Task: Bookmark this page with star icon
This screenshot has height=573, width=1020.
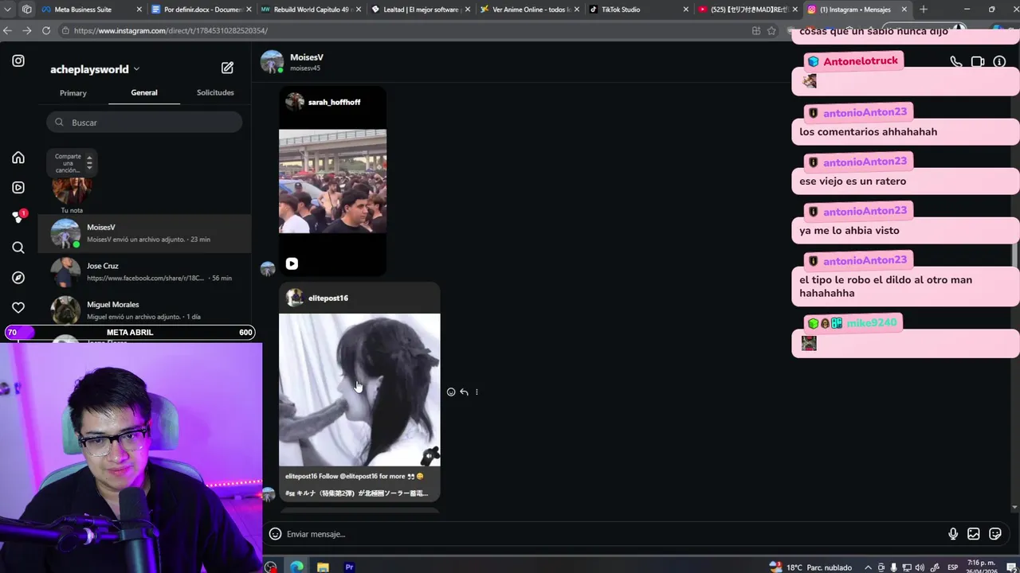Action: (771, 30)
